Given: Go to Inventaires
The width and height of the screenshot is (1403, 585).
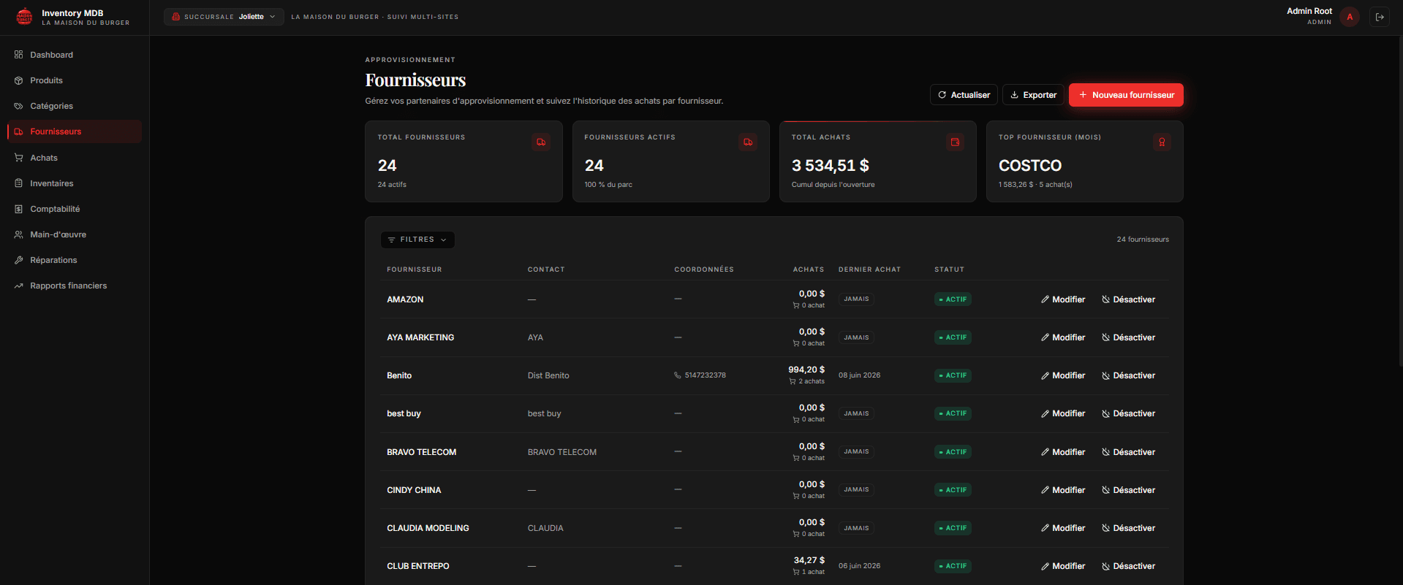Looking at the screenshot, I should point(75,183).
